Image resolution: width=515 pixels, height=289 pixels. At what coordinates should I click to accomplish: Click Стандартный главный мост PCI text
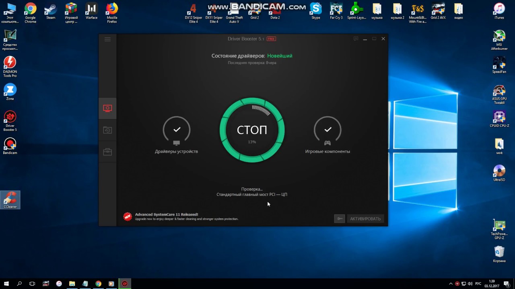(x=252, y=194)
